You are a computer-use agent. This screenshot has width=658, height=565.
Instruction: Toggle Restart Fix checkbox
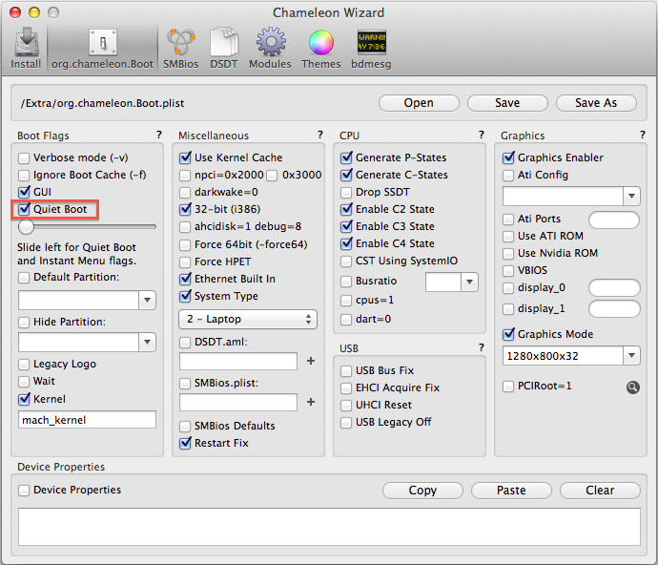[x=185, y=443]
